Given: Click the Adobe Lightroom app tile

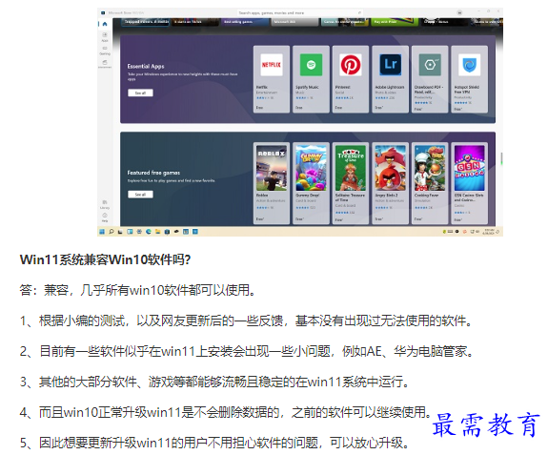Looking at the screenshot, I should tap(390, 79).
